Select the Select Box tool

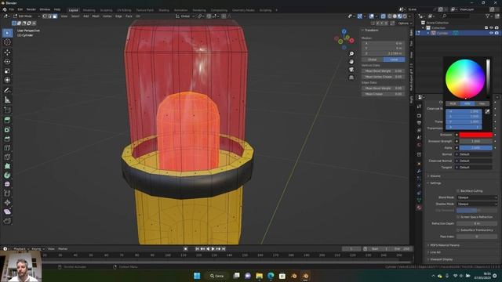[7, 33]
